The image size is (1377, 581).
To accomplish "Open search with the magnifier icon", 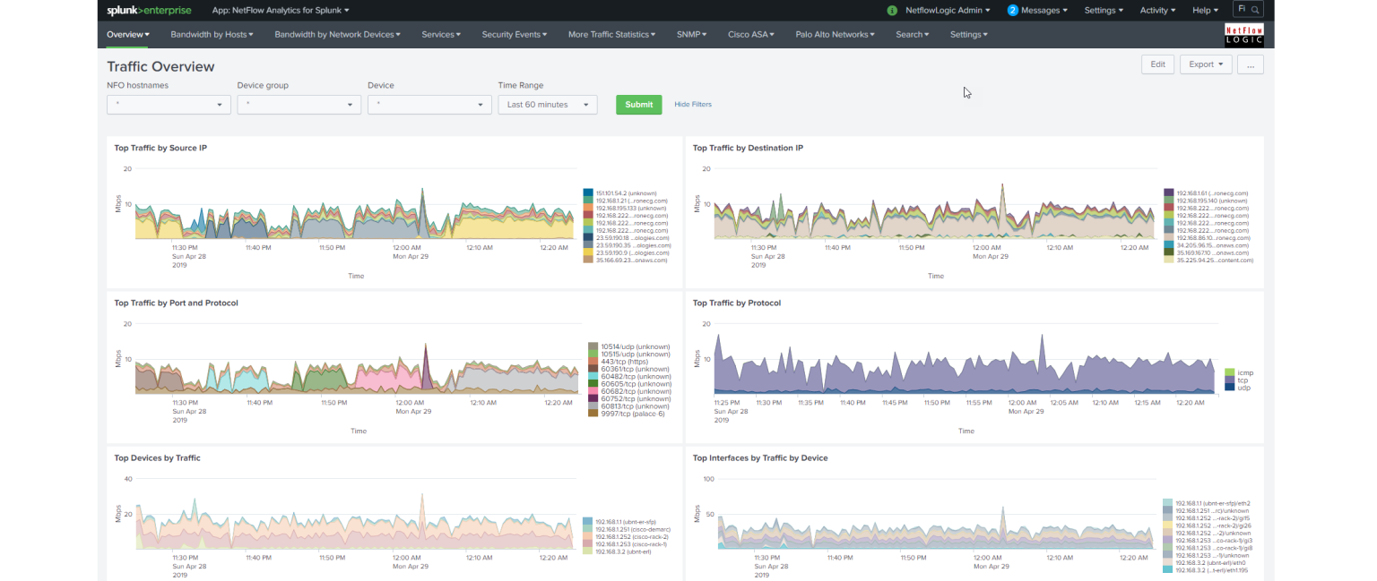I will (x=1254, y=9).
